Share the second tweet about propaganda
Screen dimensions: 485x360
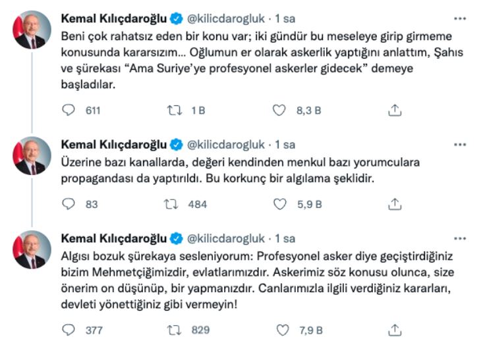(395, 205)
